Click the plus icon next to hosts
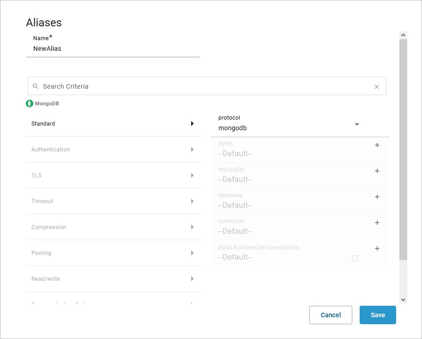Screen dimensions: 422x339 point(377,145)
